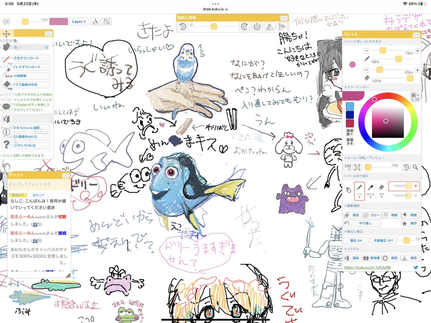Open magnifier preview icon in zoom section
The width and height of the screenshot is (431, 323).
[416, 167]
